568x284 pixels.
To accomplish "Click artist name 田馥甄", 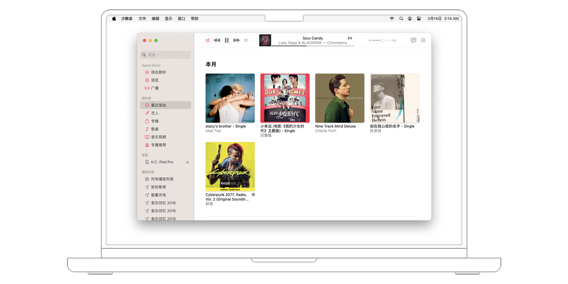I will click(266, 135).
